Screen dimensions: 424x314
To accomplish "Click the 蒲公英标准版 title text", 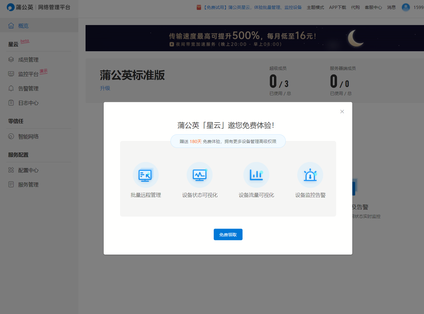I will point(132,75).
